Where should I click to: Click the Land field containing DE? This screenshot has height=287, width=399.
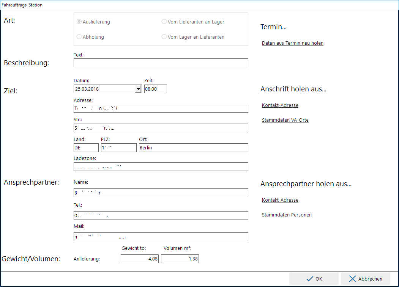(86, 148)
